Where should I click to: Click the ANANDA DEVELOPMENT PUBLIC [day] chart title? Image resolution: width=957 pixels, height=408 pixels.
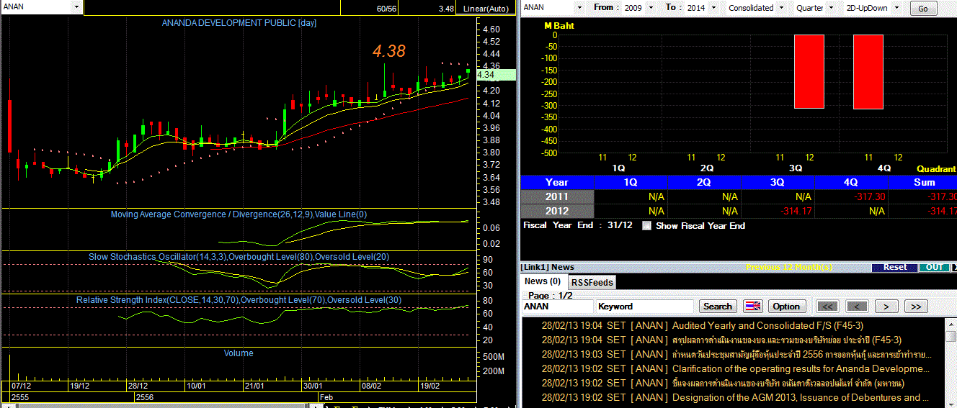(239, 23)
